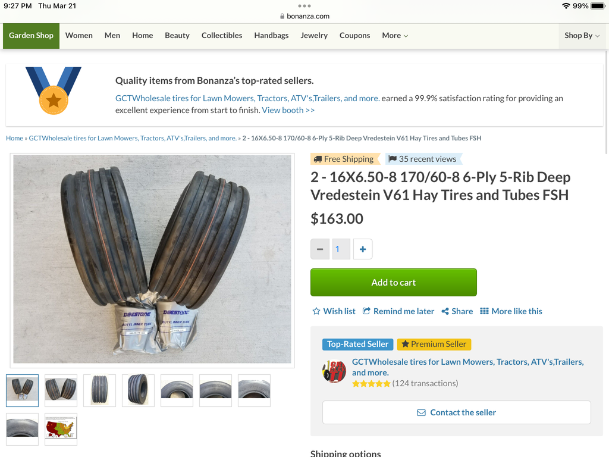This screenshot has height=457, width=609.
Task: Open the Coupons menu item
Action: 355,36
